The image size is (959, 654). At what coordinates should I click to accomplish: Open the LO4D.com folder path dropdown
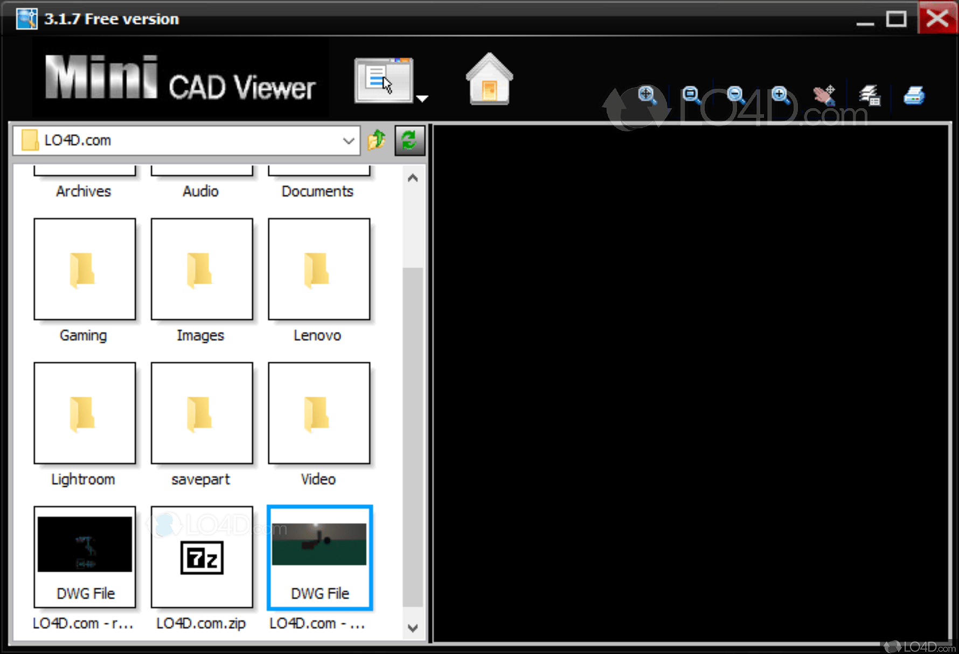point(348,140)
